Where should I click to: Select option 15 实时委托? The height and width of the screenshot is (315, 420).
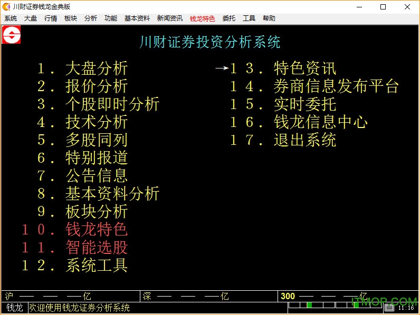pos(283,104)
